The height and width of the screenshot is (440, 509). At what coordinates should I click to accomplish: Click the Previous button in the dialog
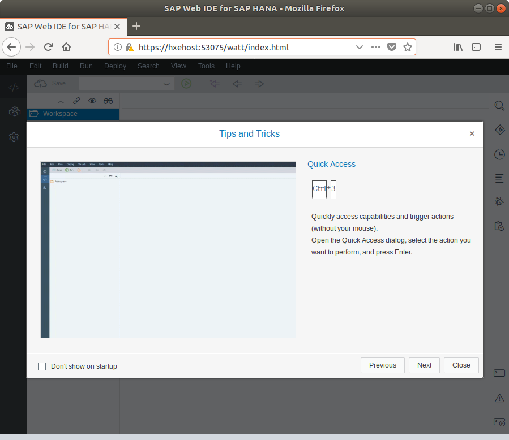coord(382,365)
